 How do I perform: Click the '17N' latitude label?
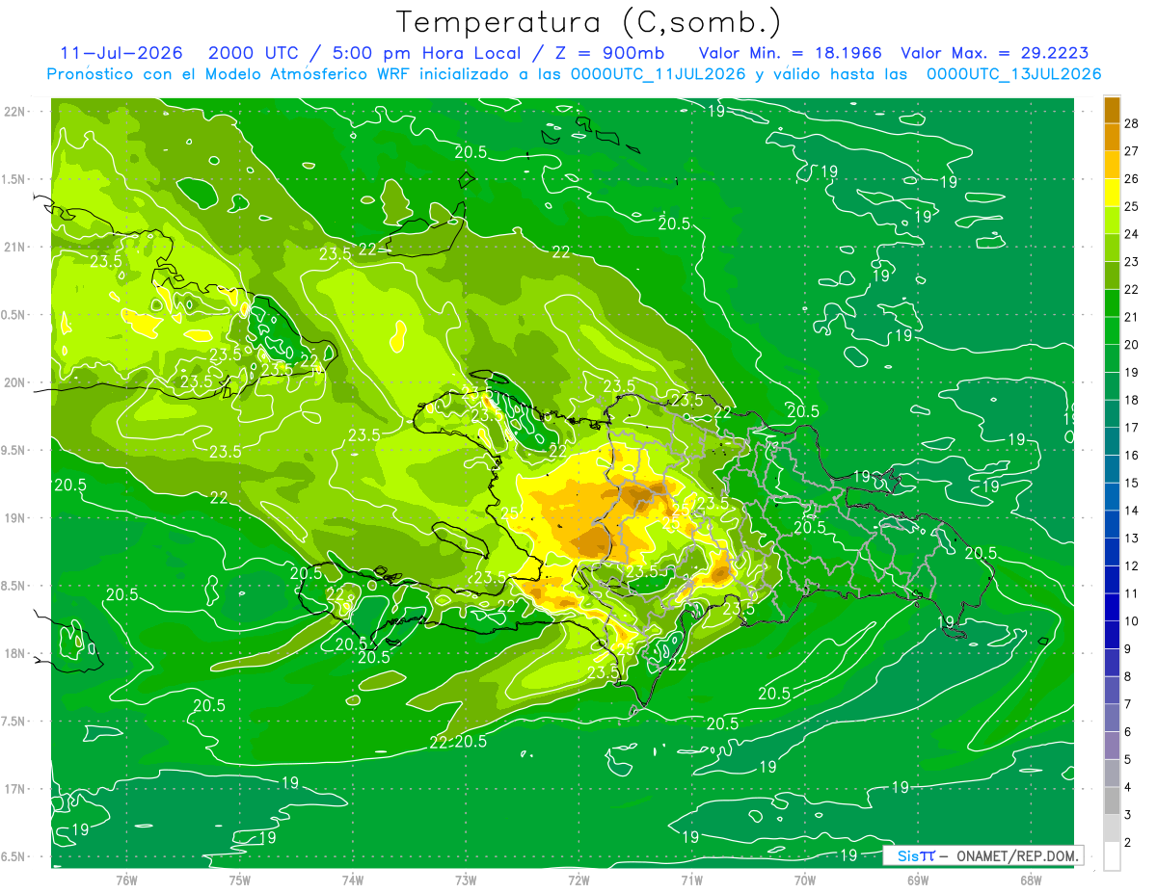14,789
